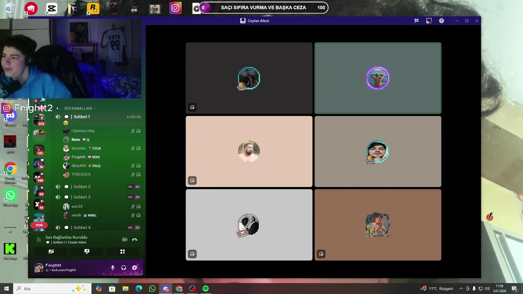Disconnect from the voice channel

coord(134,240)
